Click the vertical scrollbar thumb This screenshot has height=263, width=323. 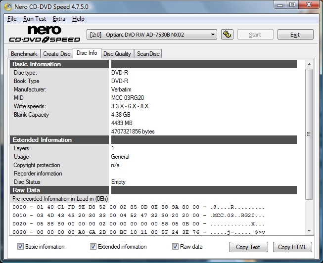(x=309, y=134)
